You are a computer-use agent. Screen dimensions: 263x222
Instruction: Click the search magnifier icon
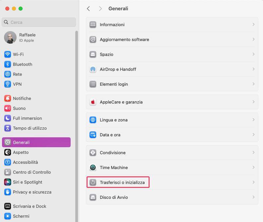coord(6,22)
